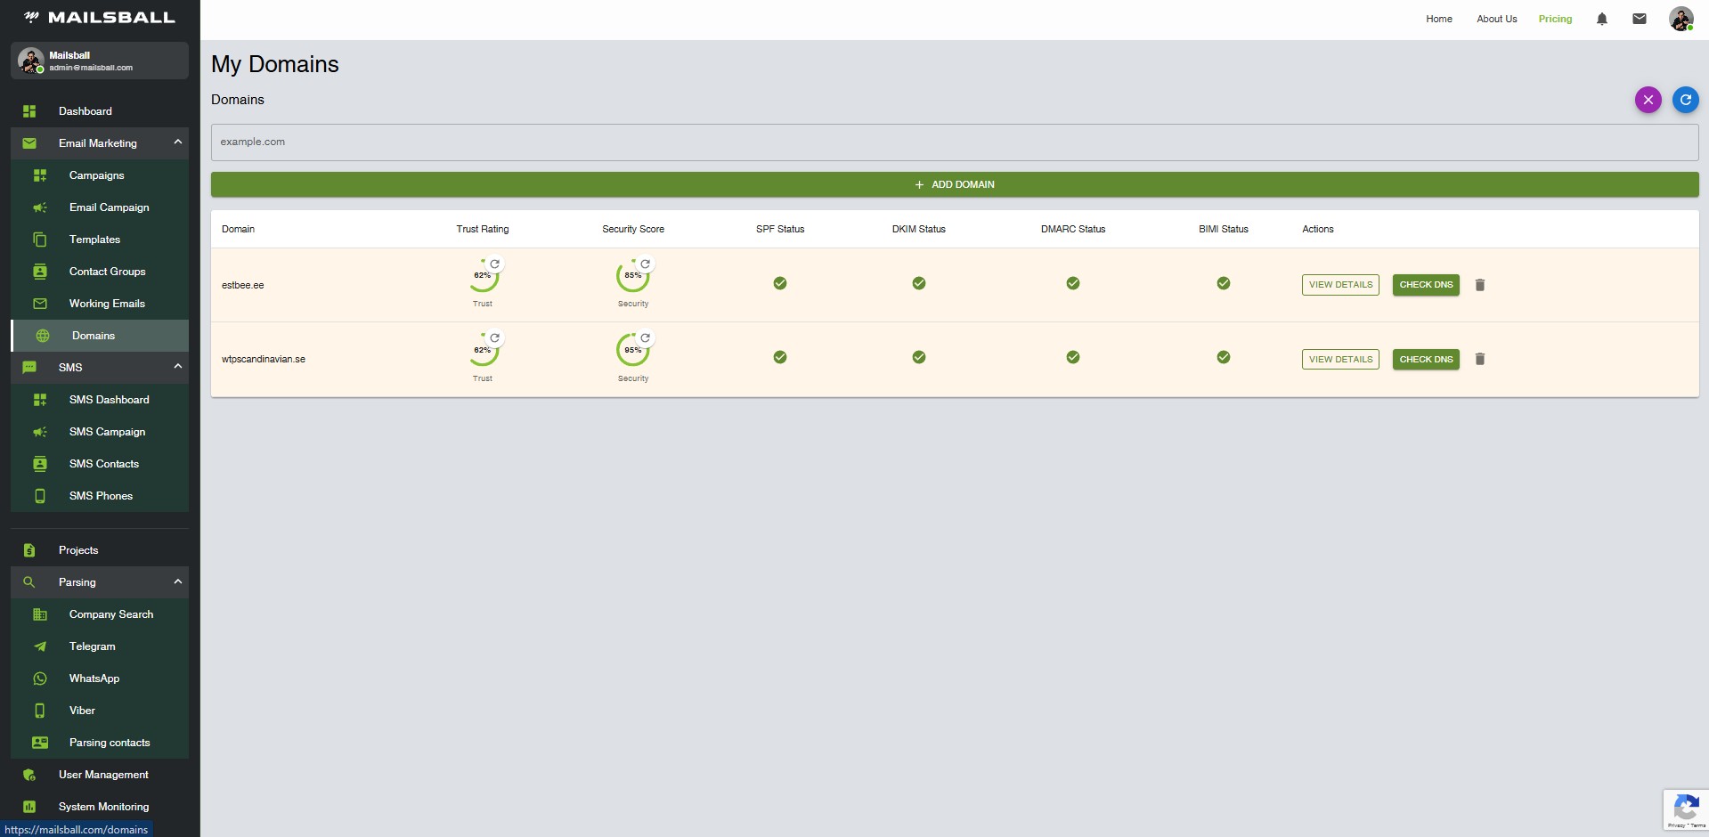This screenshot has width=1709, height=837.
Task: Click the SPF status checkmark for estbee.ee
Action: pos(779,283)
